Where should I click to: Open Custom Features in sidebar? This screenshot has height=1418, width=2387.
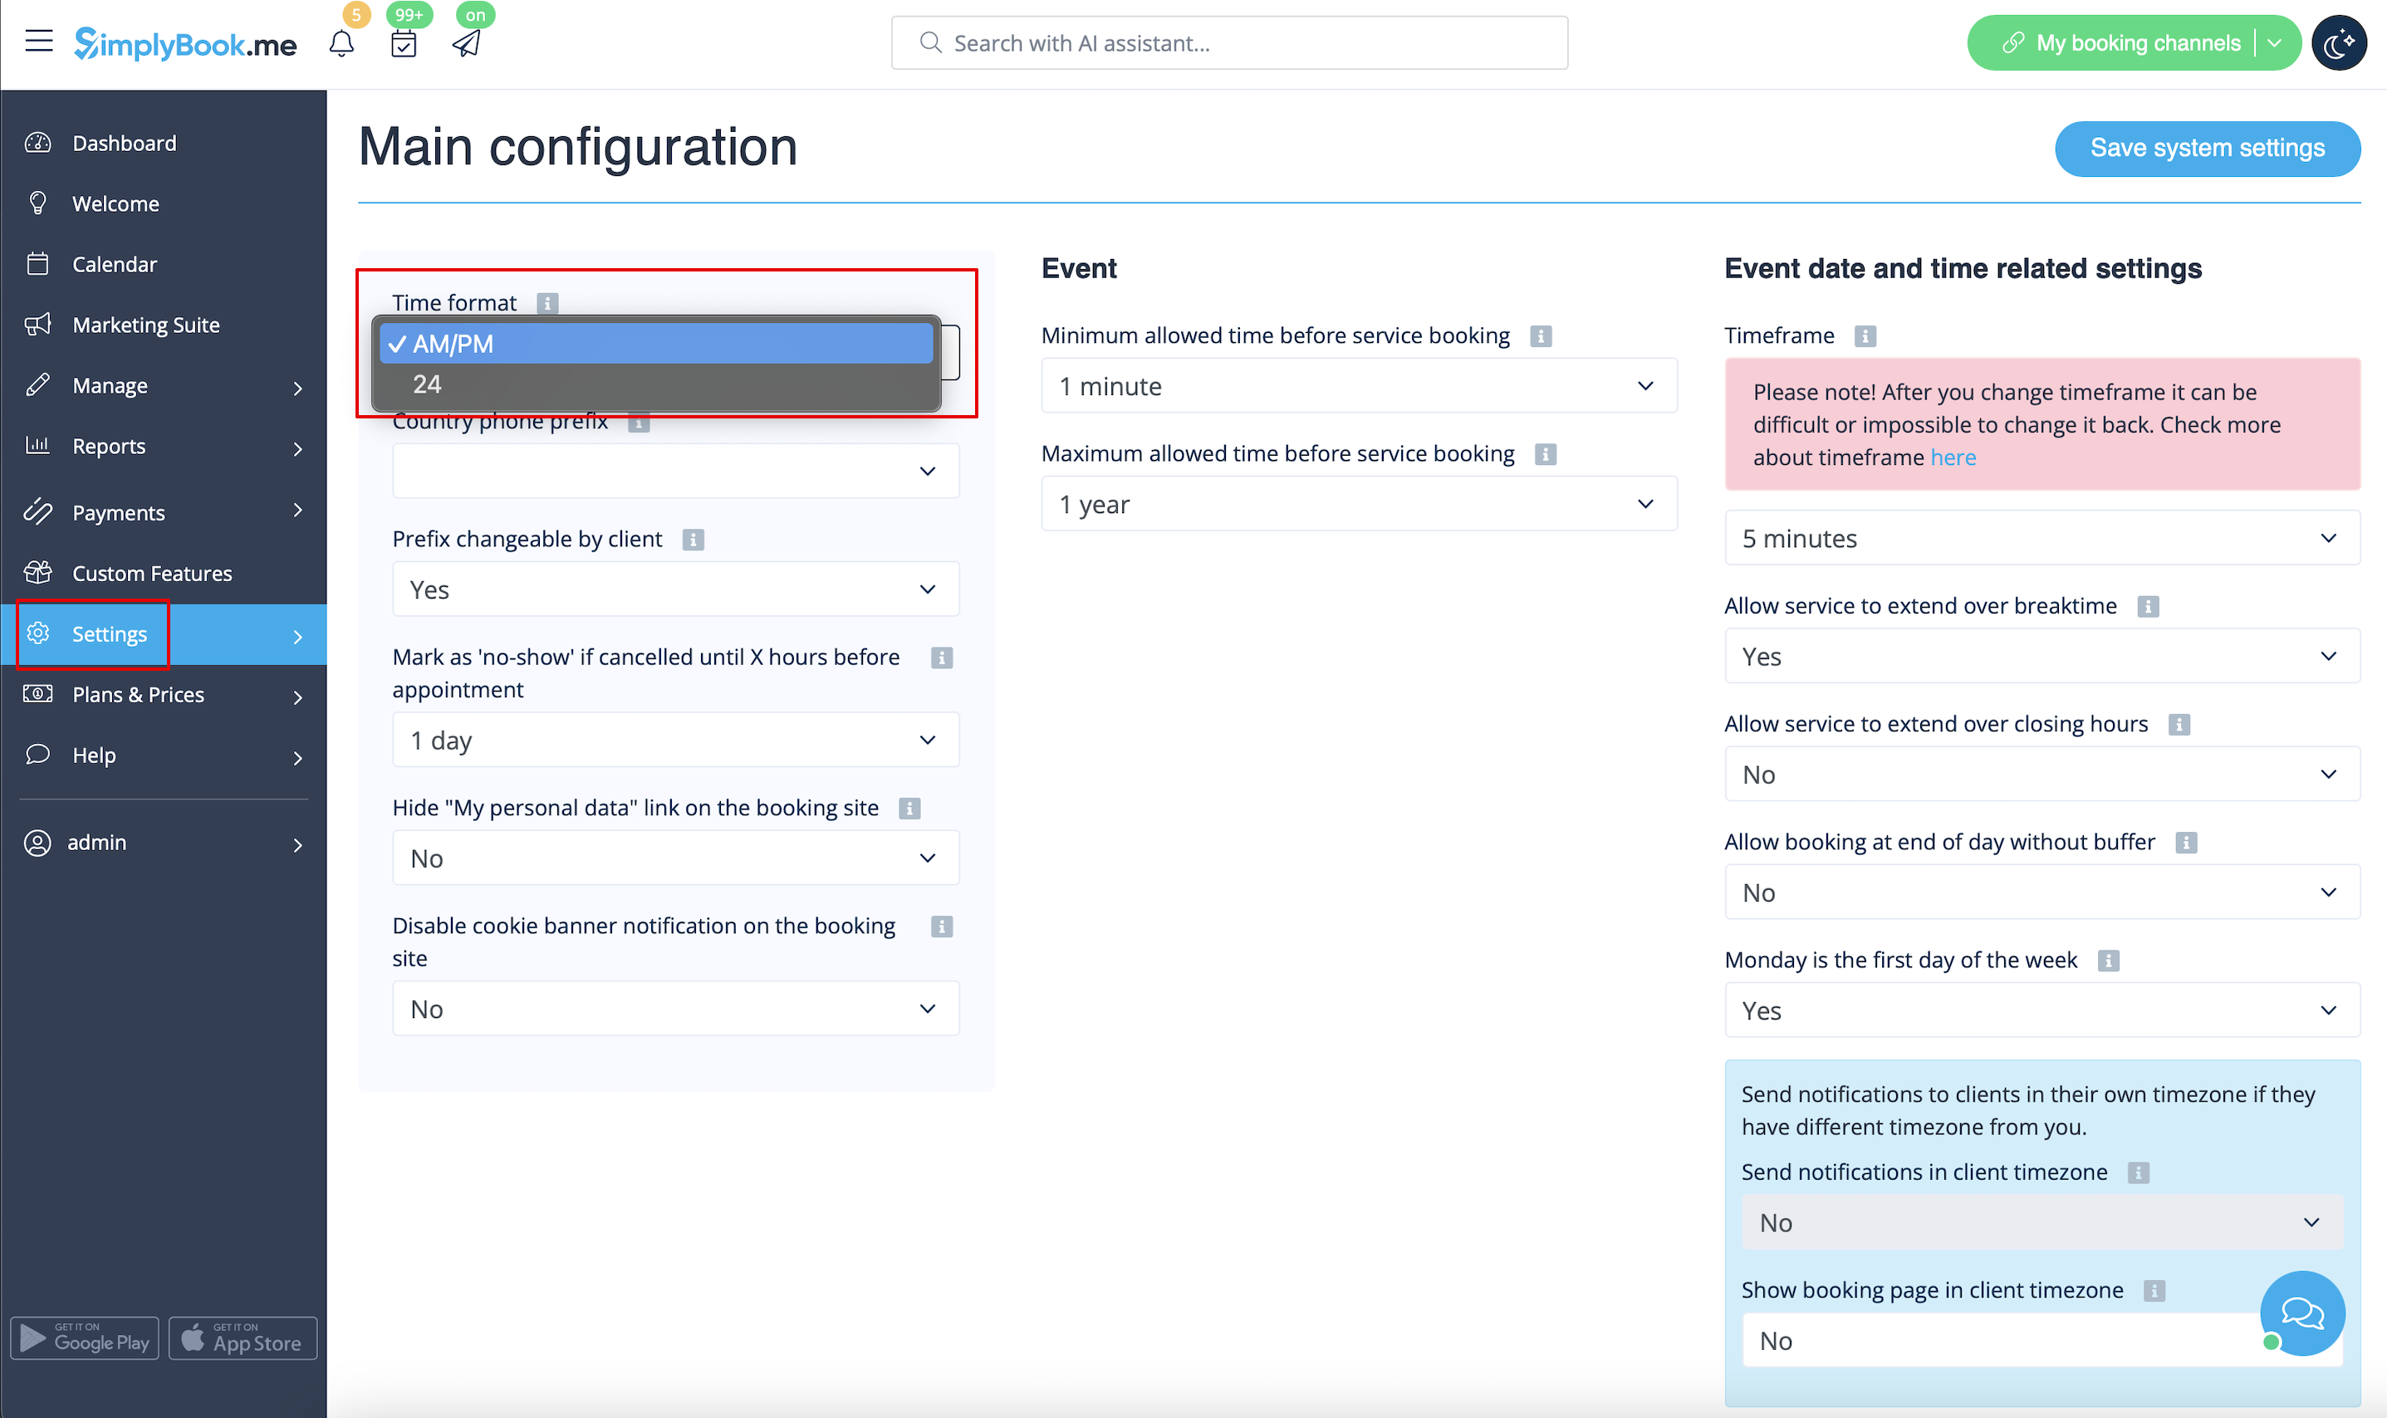[x=164, y=574]
